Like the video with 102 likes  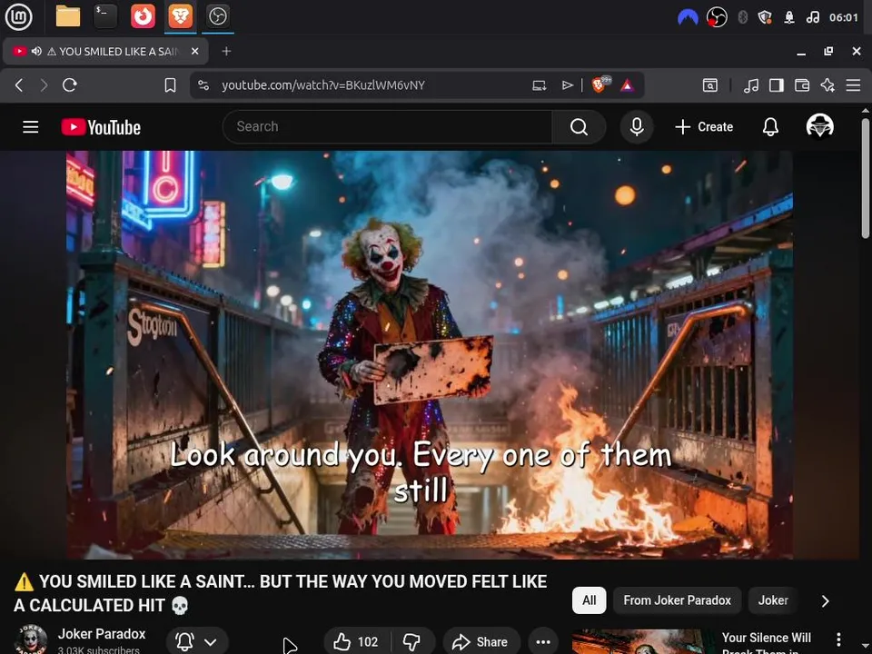point(356,642)
